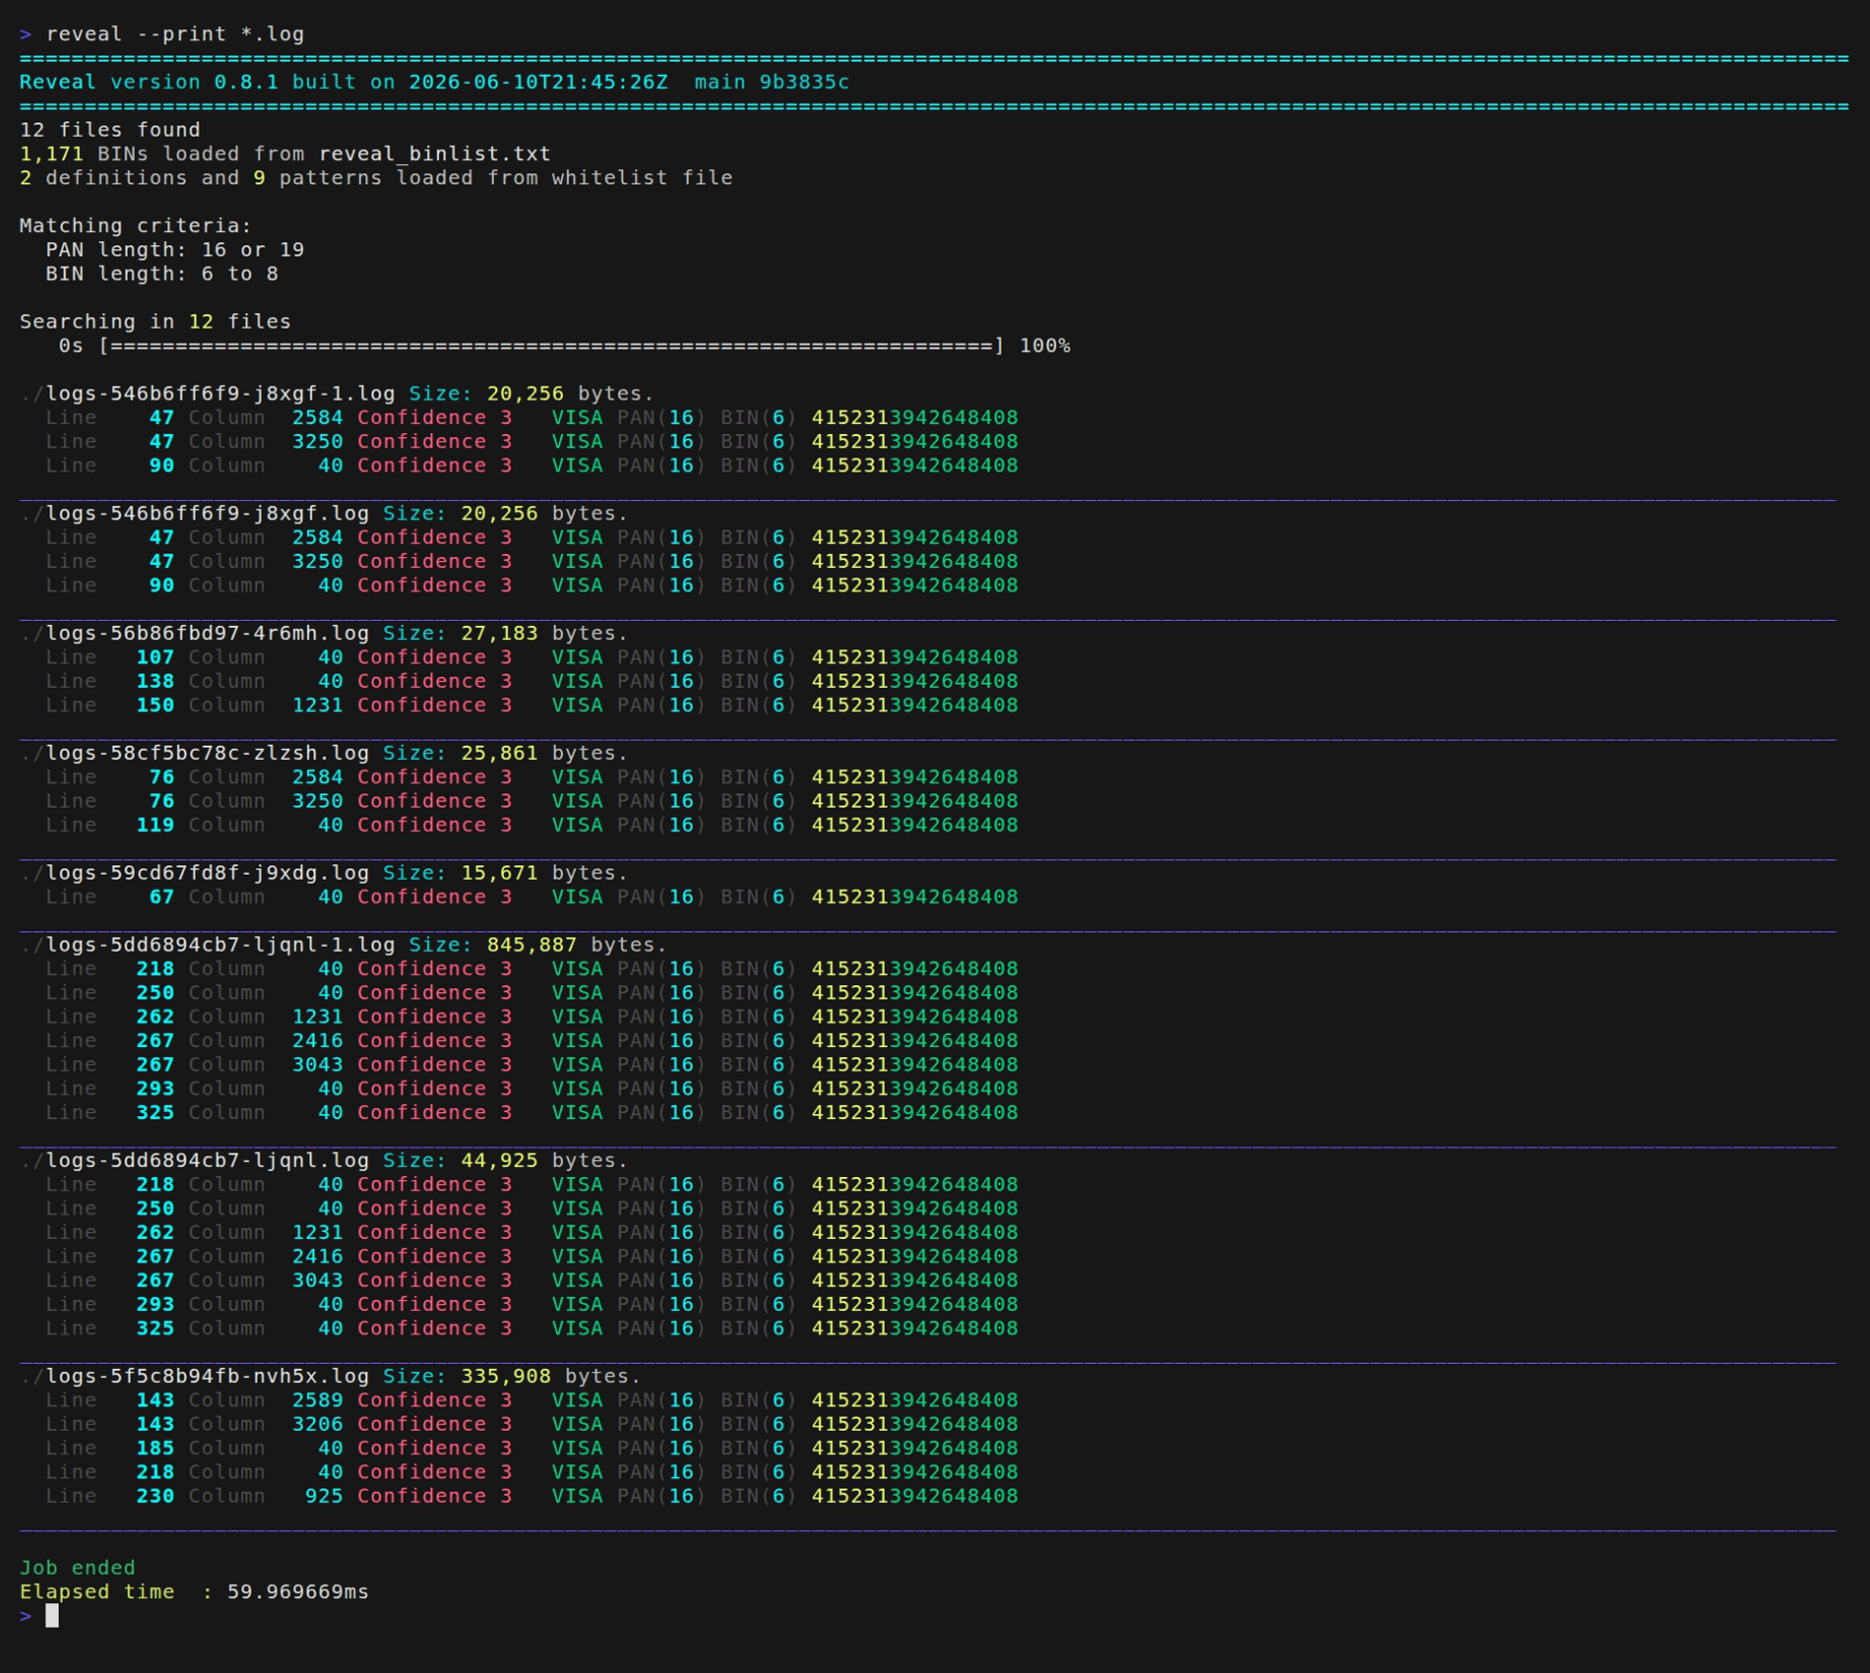1870x1673 pixels.
Task: Click the 'reveal --print *.log' command text
Action: click(175, 34)
